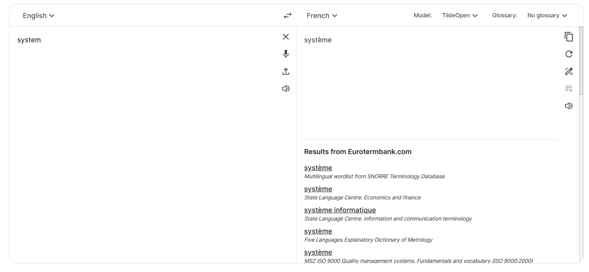Clear the source text input
Image resolution: width=589 pixels, height=272 pixels.
tap(286, 36)
